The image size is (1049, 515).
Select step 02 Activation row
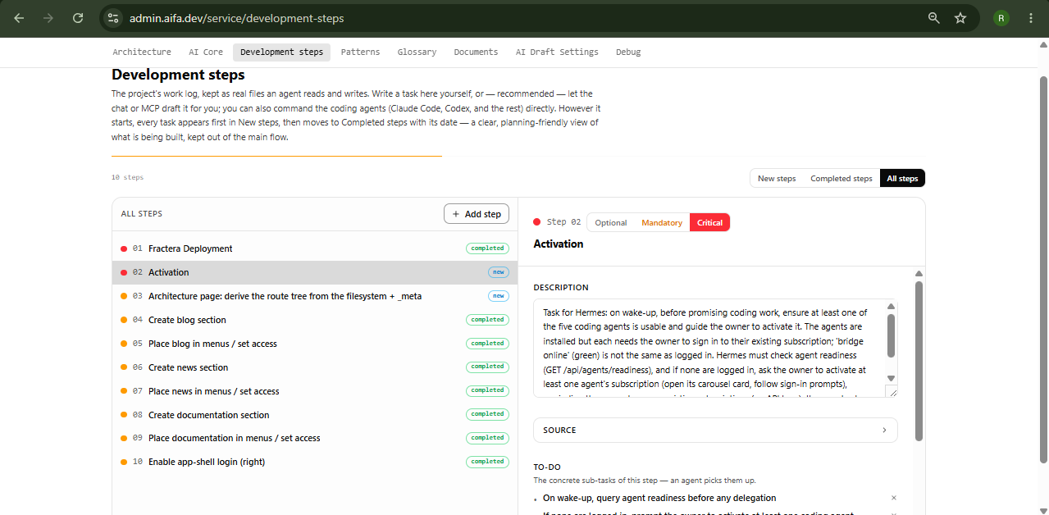[x=315, y=272]
